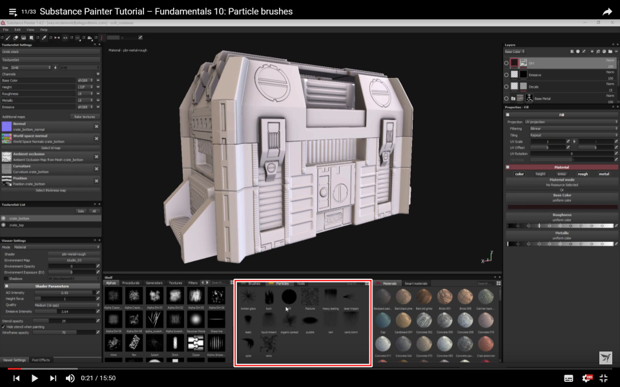Screen dimensions: 620x387
Task: Adjust the Roughness uniform color slider
Action: (561, 226)
